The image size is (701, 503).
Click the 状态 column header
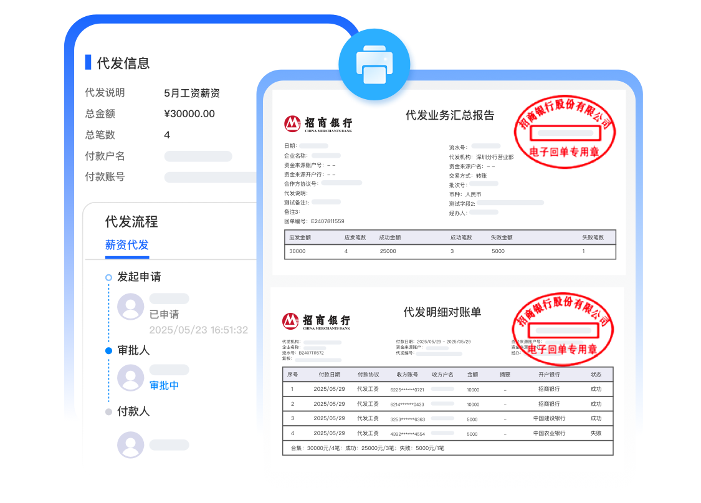[596, 375]
